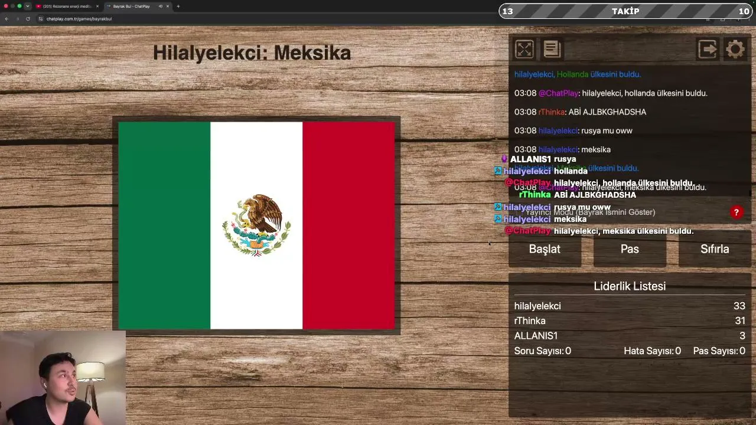Close the Rezonans enerji YouTube tab

pyautogui.click(x=97, y=6)
